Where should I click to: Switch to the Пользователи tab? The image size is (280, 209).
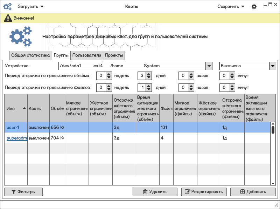point(86,55)
